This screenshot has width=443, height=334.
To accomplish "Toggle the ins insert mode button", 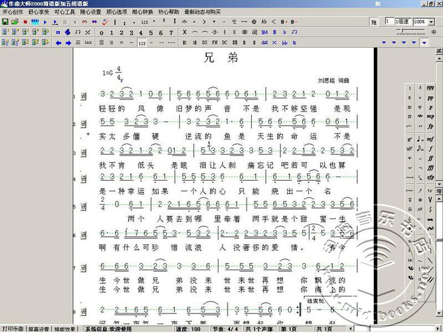I will click(88, 42).
